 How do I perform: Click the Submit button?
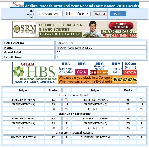100,14
